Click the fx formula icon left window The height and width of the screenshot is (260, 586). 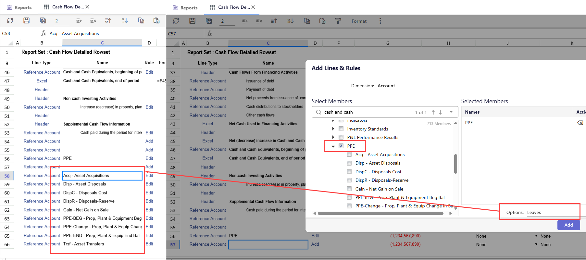point(44,33)
